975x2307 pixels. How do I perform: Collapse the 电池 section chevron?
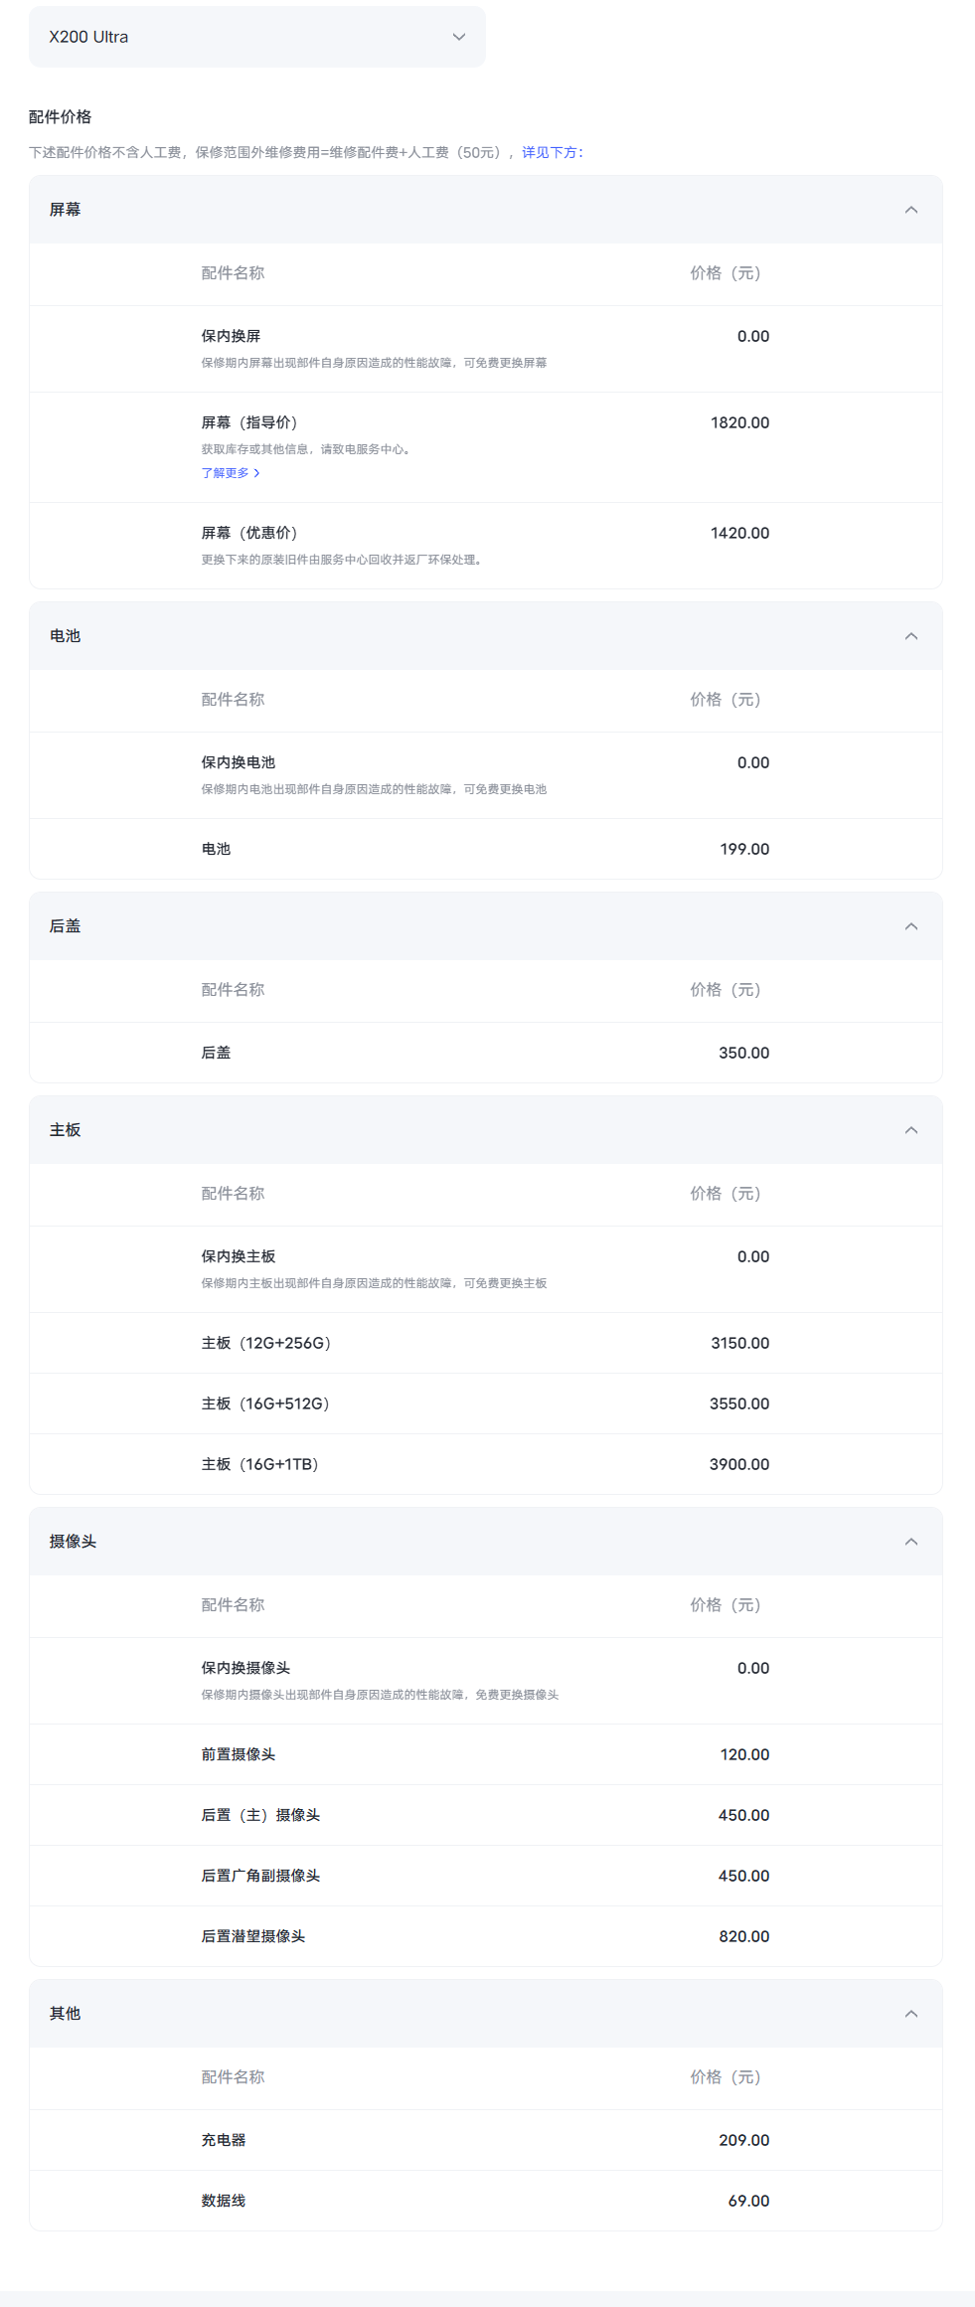[910, 636]
